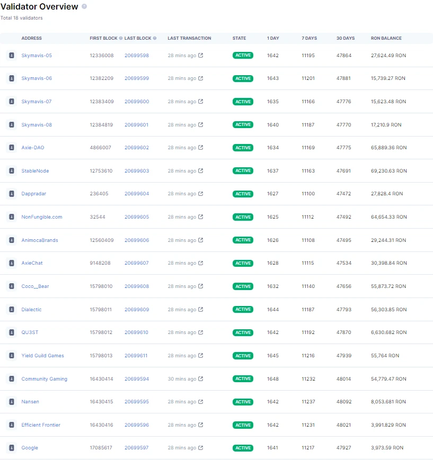The width and height of the screenshot is (433, 460).
Task: Open external transaction link for Efficient Frontier
Action: (x=201, y=425)
